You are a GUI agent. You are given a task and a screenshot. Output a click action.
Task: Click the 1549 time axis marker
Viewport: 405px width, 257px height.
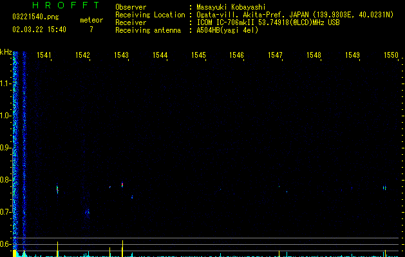coord(353,55)
